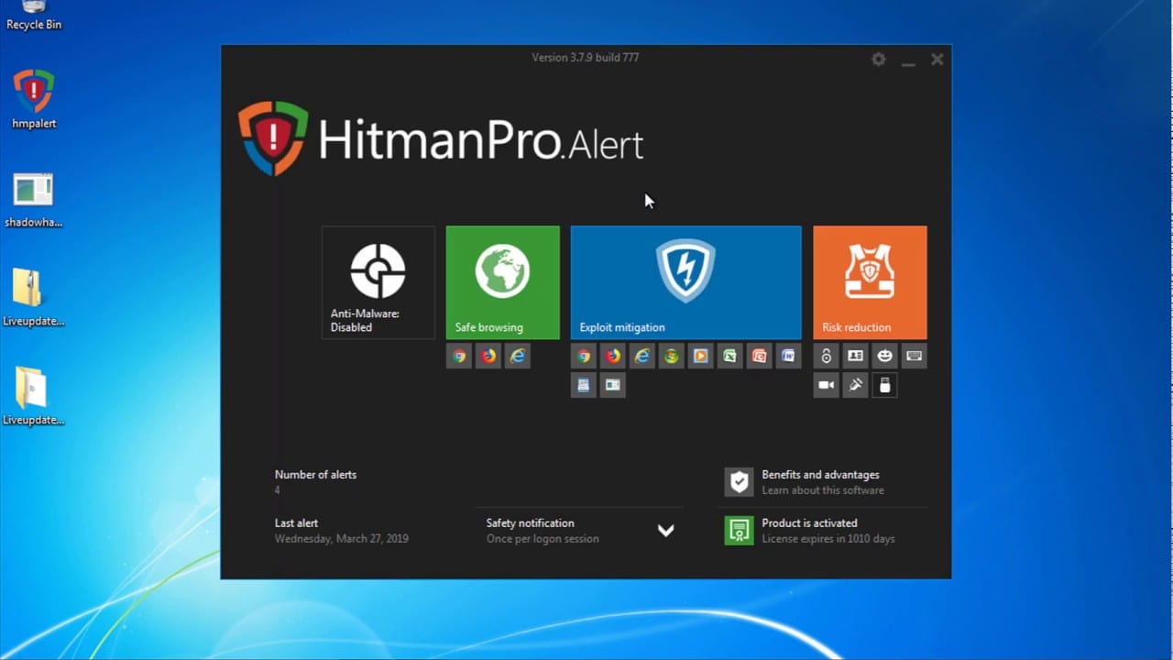The height and width of the screenshot is (660, 1173).
Task: Click the Internet Explorer icon under Safe browsing
Action: (x=518, y=356)
